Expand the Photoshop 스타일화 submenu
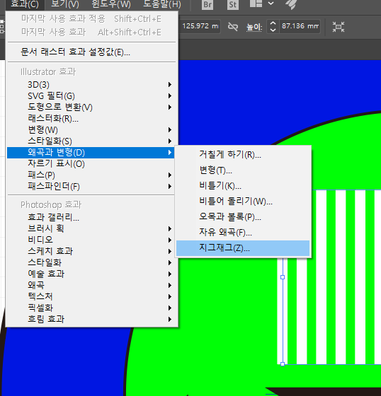 pos(91,262)
